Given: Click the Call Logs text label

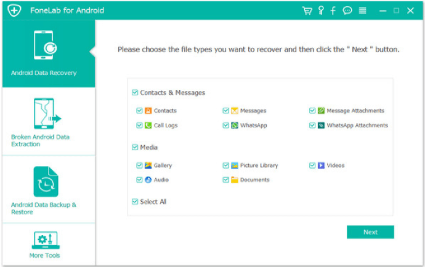Looking at the screenshot, I should point(166,125).
